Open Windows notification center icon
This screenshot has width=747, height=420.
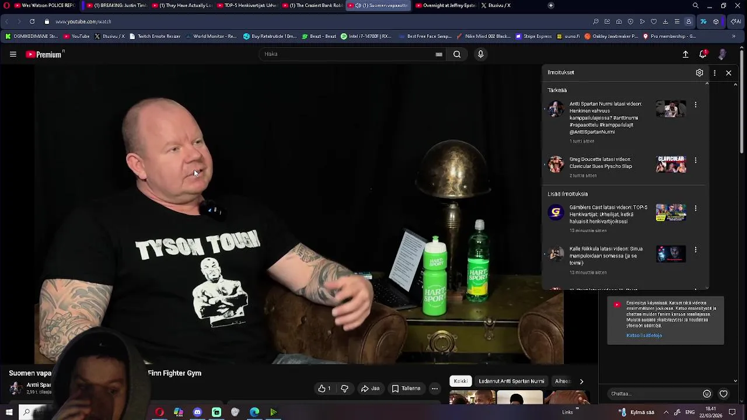coord(732,412)
